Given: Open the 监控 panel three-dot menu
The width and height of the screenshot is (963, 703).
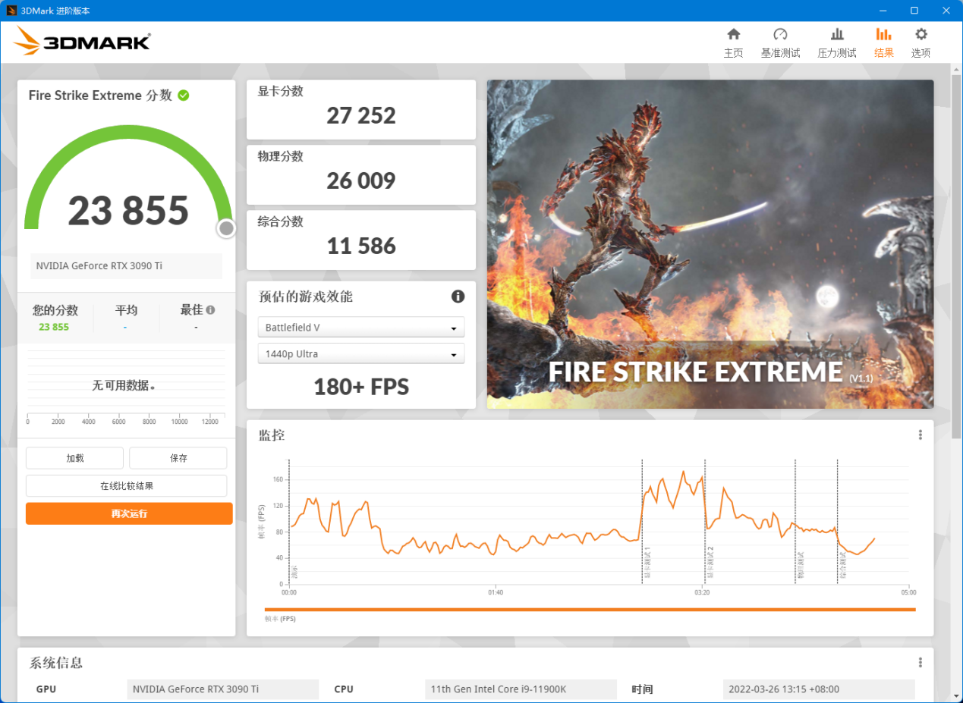Looking at the screenshot, I should tap(920, 435).
